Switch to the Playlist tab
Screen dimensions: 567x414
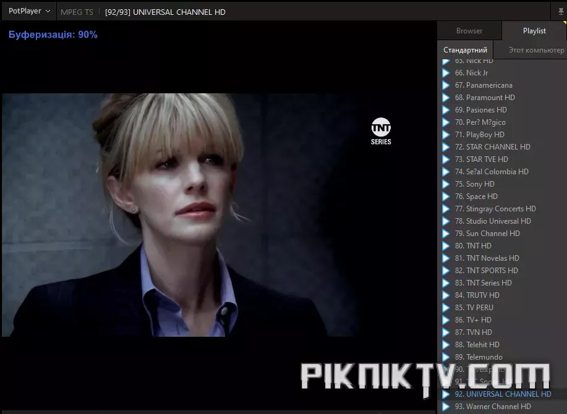pyautogui.click(x=534, y=31)
